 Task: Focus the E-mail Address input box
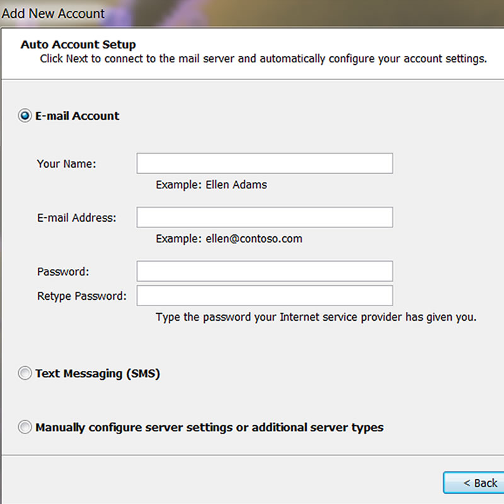point(265,217)
